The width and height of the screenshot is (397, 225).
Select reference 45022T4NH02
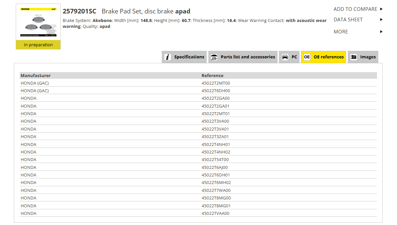pyautogui.click(x=216, y=152)
